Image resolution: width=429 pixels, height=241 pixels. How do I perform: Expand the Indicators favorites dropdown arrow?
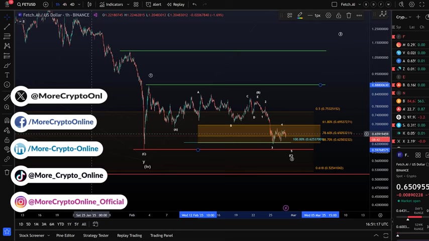pos(128,5)
